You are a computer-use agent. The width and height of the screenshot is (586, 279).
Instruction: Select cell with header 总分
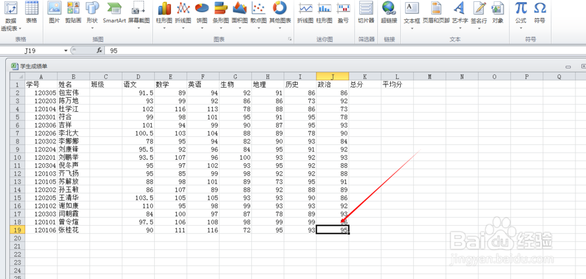point(365,85)
